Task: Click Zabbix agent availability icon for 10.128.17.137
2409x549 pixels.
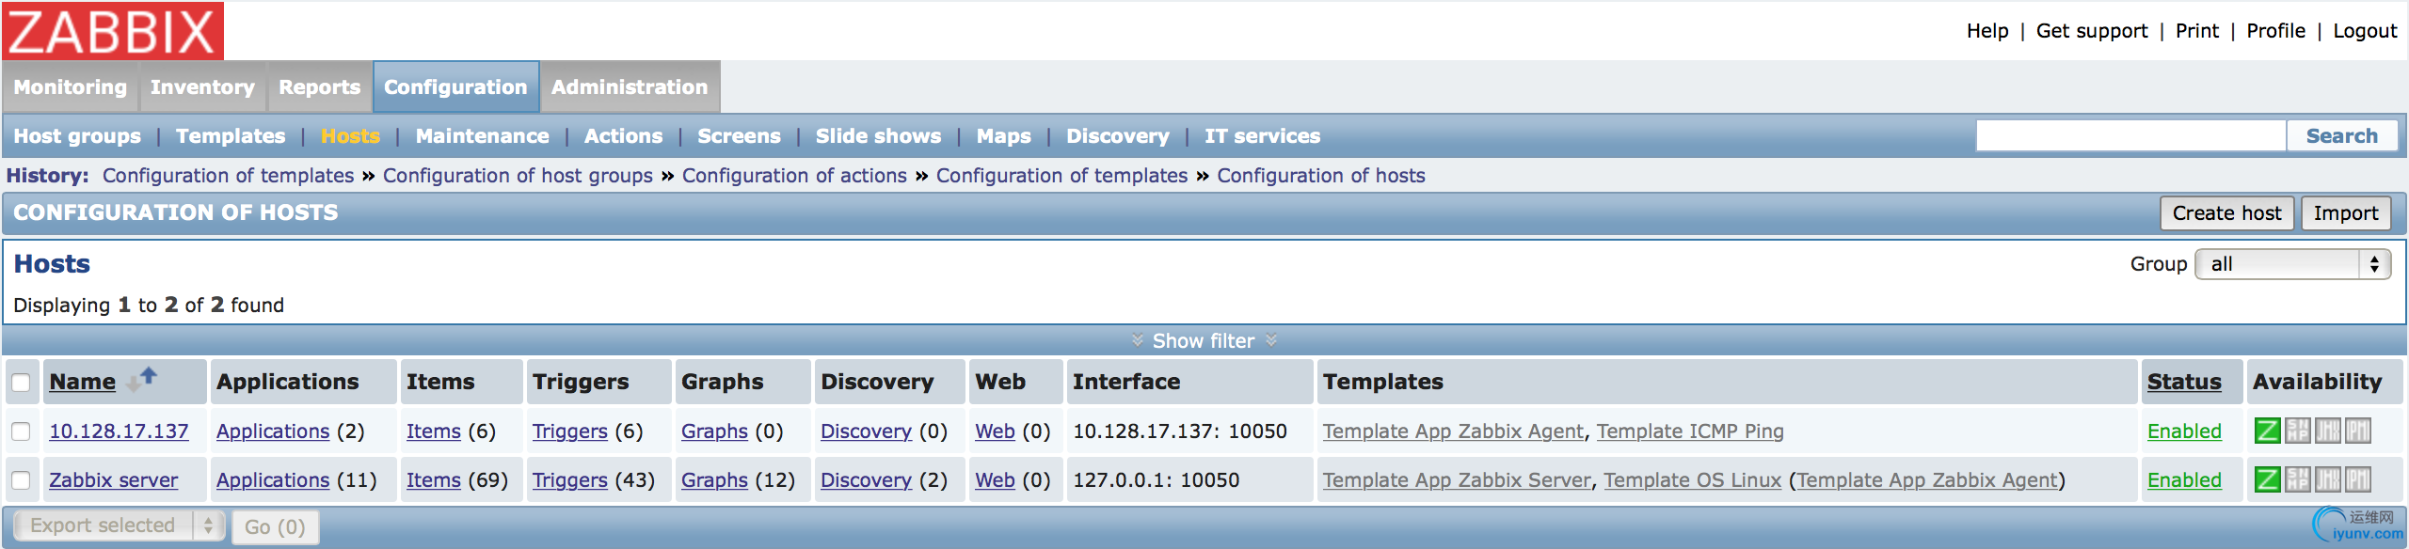Action: click(x=2267, y=431)
